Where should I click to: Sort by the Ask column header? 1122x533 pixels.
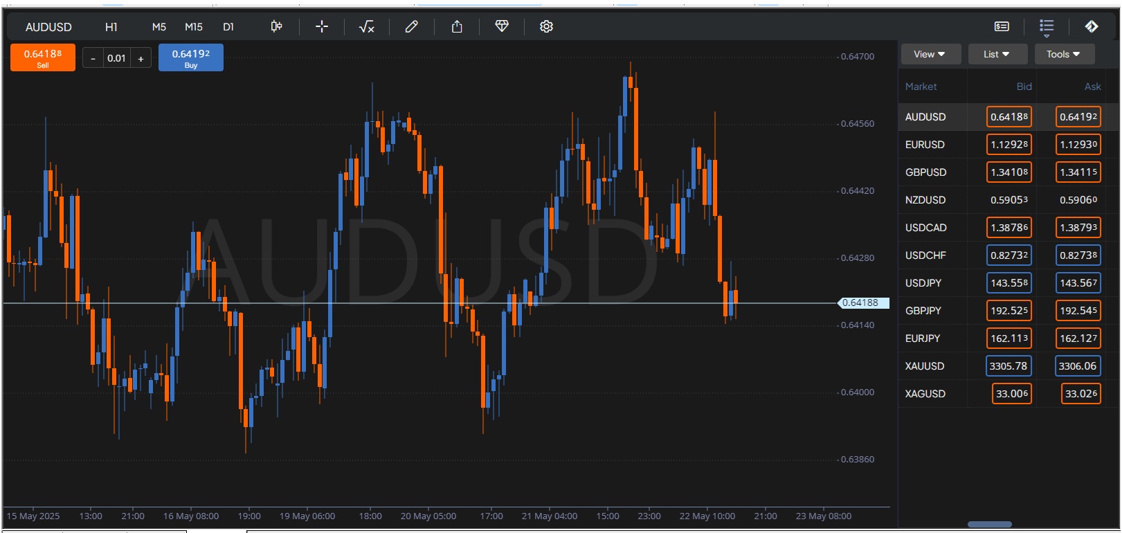coord(1092,87)
